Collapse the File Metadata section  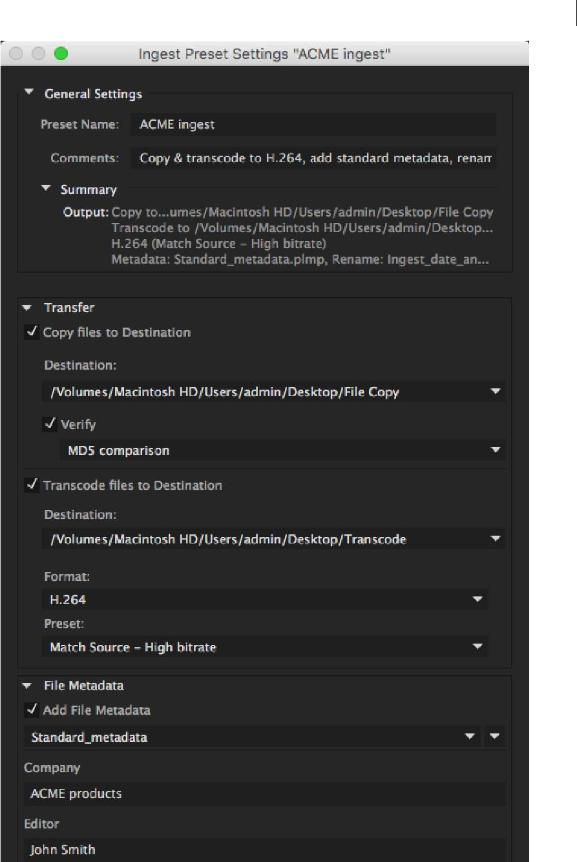pos(27,686)
